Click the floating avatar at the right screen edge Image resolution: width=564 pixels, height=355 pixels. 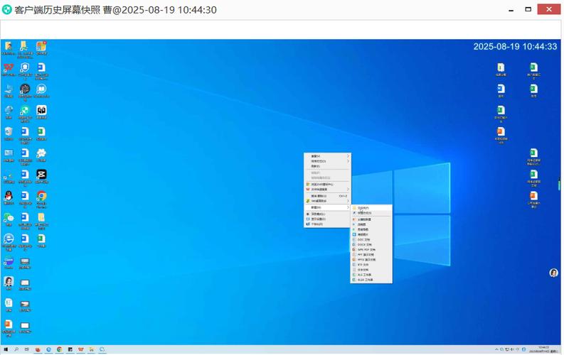[x=553, y=273]
